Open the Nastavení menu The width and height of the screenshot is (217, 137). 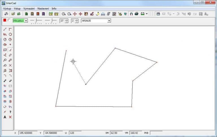[x=43, y=8]
